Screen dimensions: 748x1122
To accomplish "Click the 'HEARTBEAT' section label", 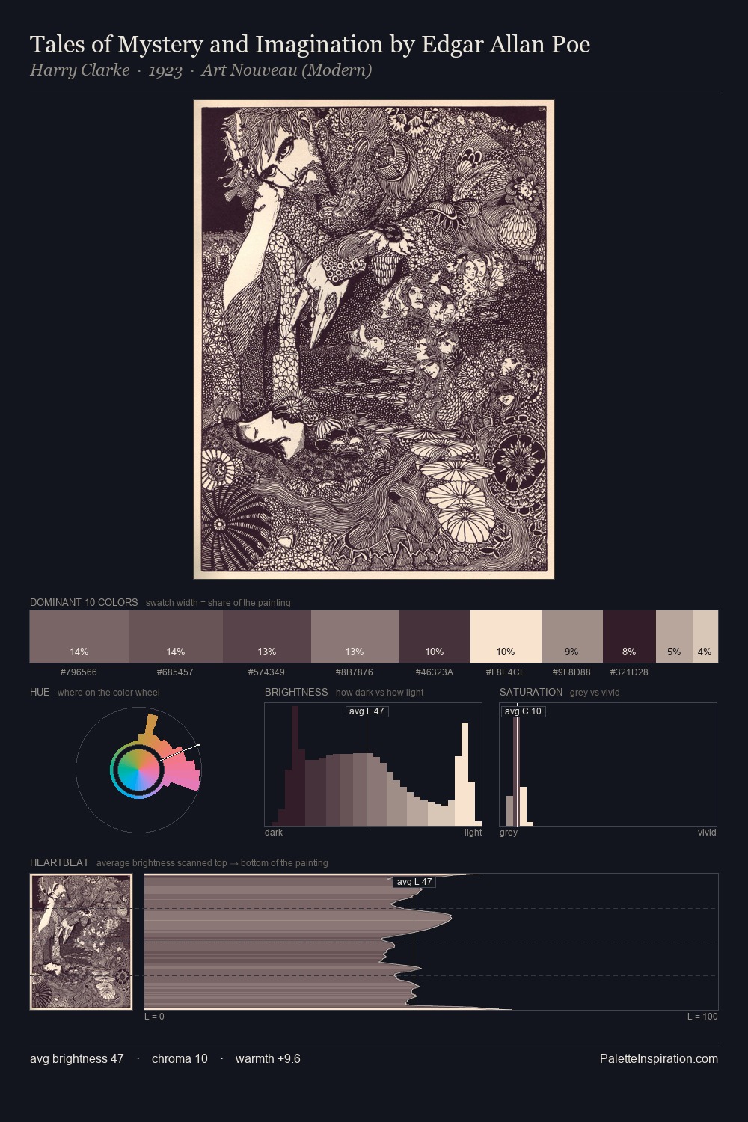I will click(59, 862).
